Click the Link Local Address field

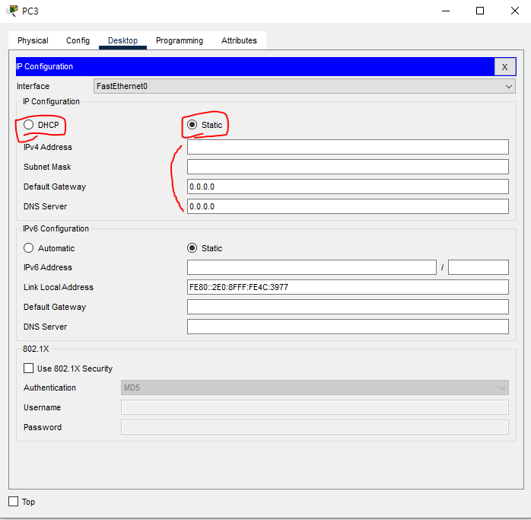348,287
